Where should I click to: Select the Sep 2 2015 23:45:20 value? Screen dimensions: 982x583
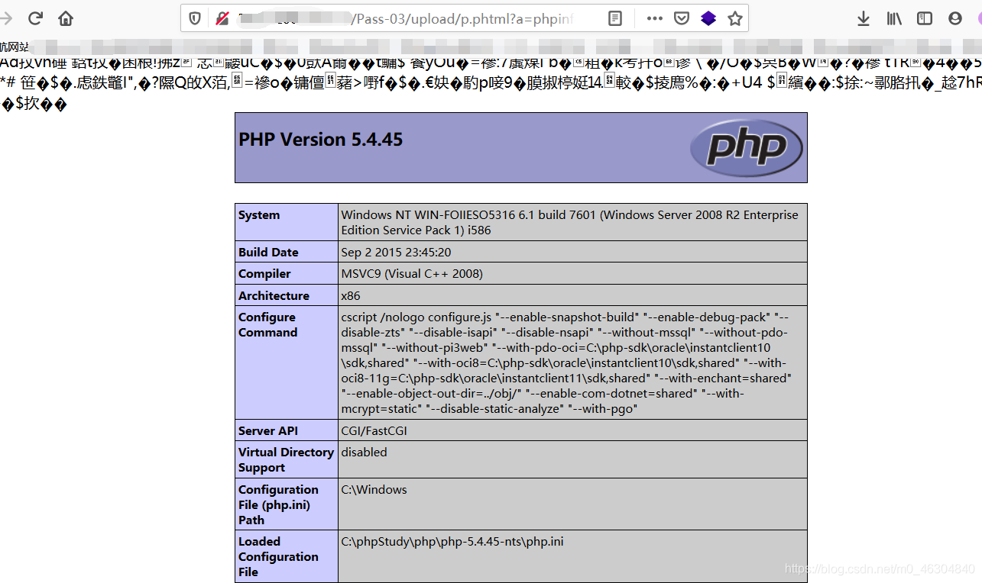click(x=396, y=253)
